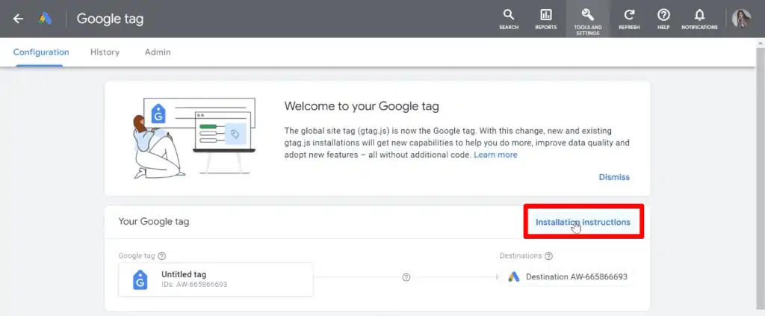The height and width of the screenshot is (316, 765).
Task: Click the Google Ads logo in header
Action: pyautogui.click(x=45, y=19)
